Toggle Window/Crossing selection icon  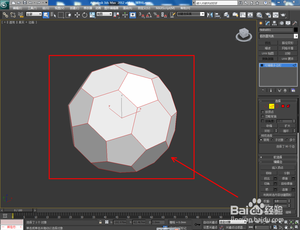(68, 15)
